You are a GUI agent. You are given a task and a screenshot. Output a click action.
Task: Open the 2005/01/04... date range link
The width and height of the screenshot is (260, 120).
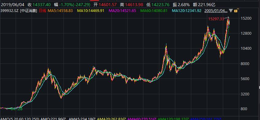[x=216, y=11]
